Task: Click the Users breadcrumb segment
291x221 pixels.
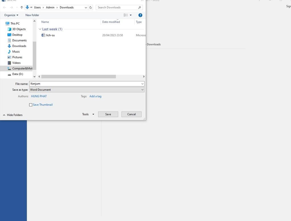Action: pos(37,7)
